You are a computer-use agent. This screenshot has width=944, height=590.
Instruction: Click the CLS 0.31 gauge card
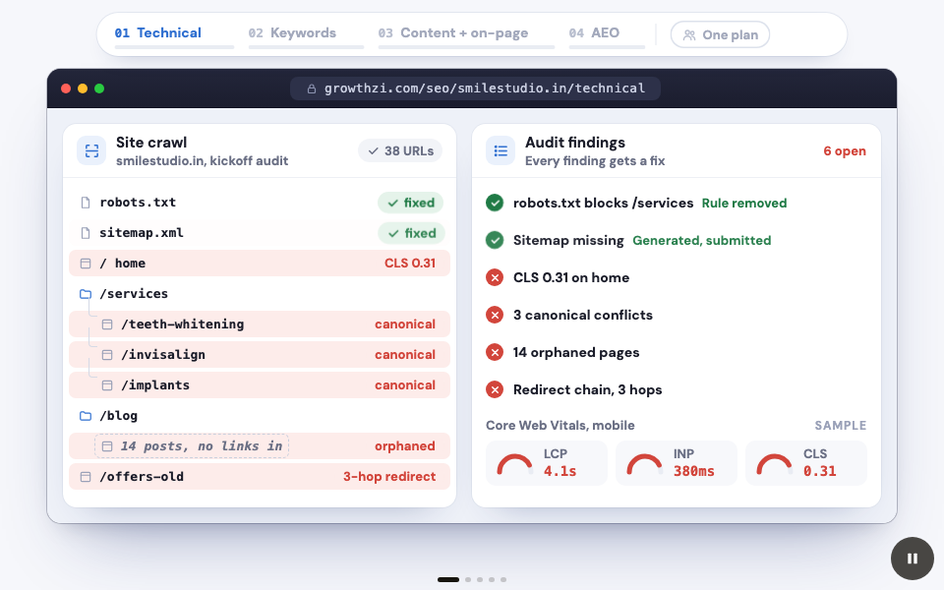point(806,463)
